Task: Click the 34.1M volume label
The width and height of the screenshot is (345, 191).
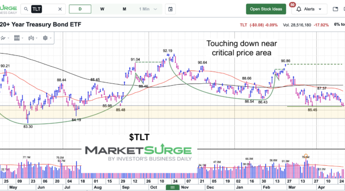Action: (202, 165)
